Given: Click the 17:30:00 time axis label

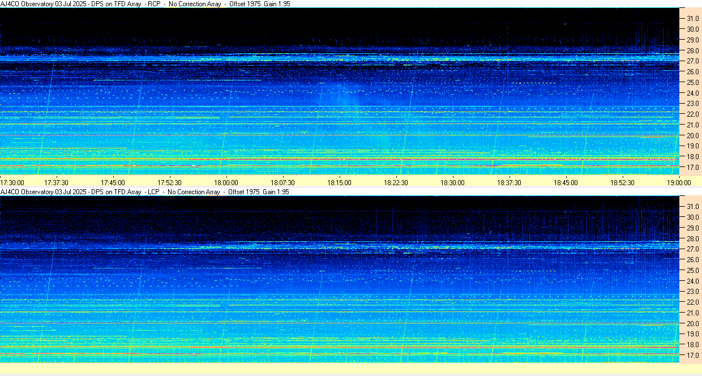Looking at the screenshot, I should point(12,182).
